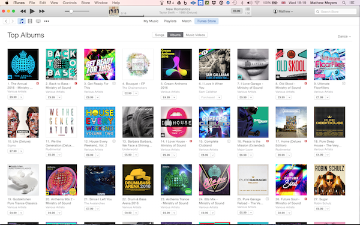Screen dimensions: 360x225
Task: Expand options arrow for I Love It When You
Action: (x=219, y=97)
